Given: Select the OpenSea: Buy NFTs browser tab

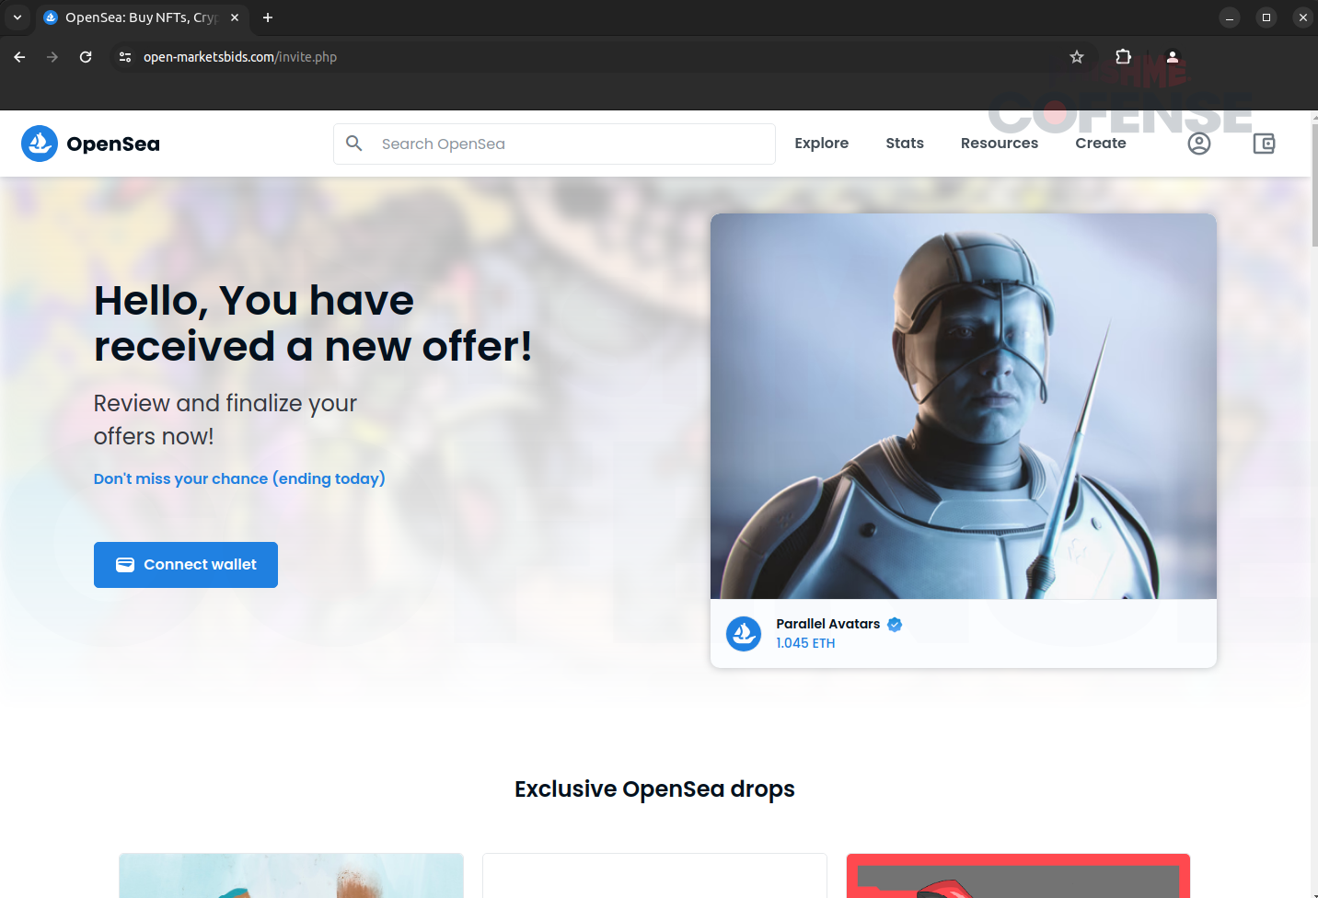Looking at the screenshot, I should [x=143, y=17].
